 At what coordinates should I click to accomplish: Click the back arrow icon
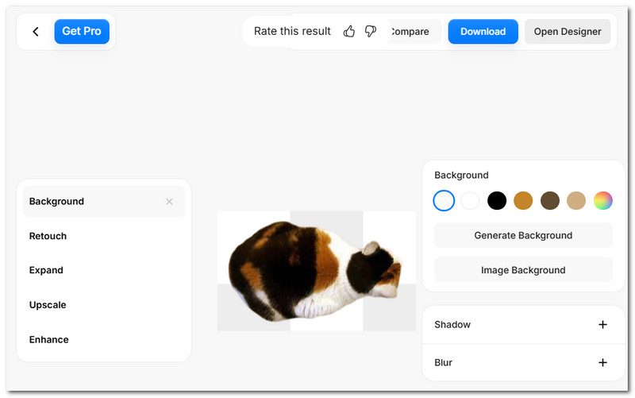[36, 32]
